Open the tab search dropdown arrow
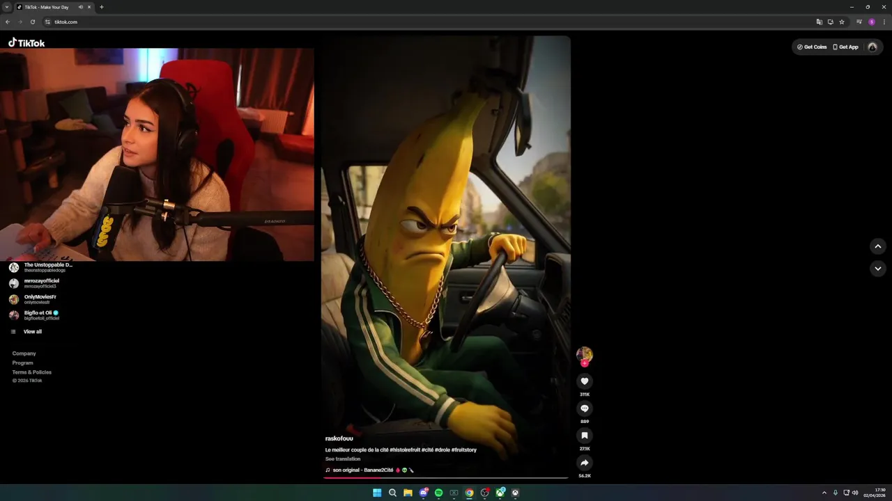 pos(7,7)
